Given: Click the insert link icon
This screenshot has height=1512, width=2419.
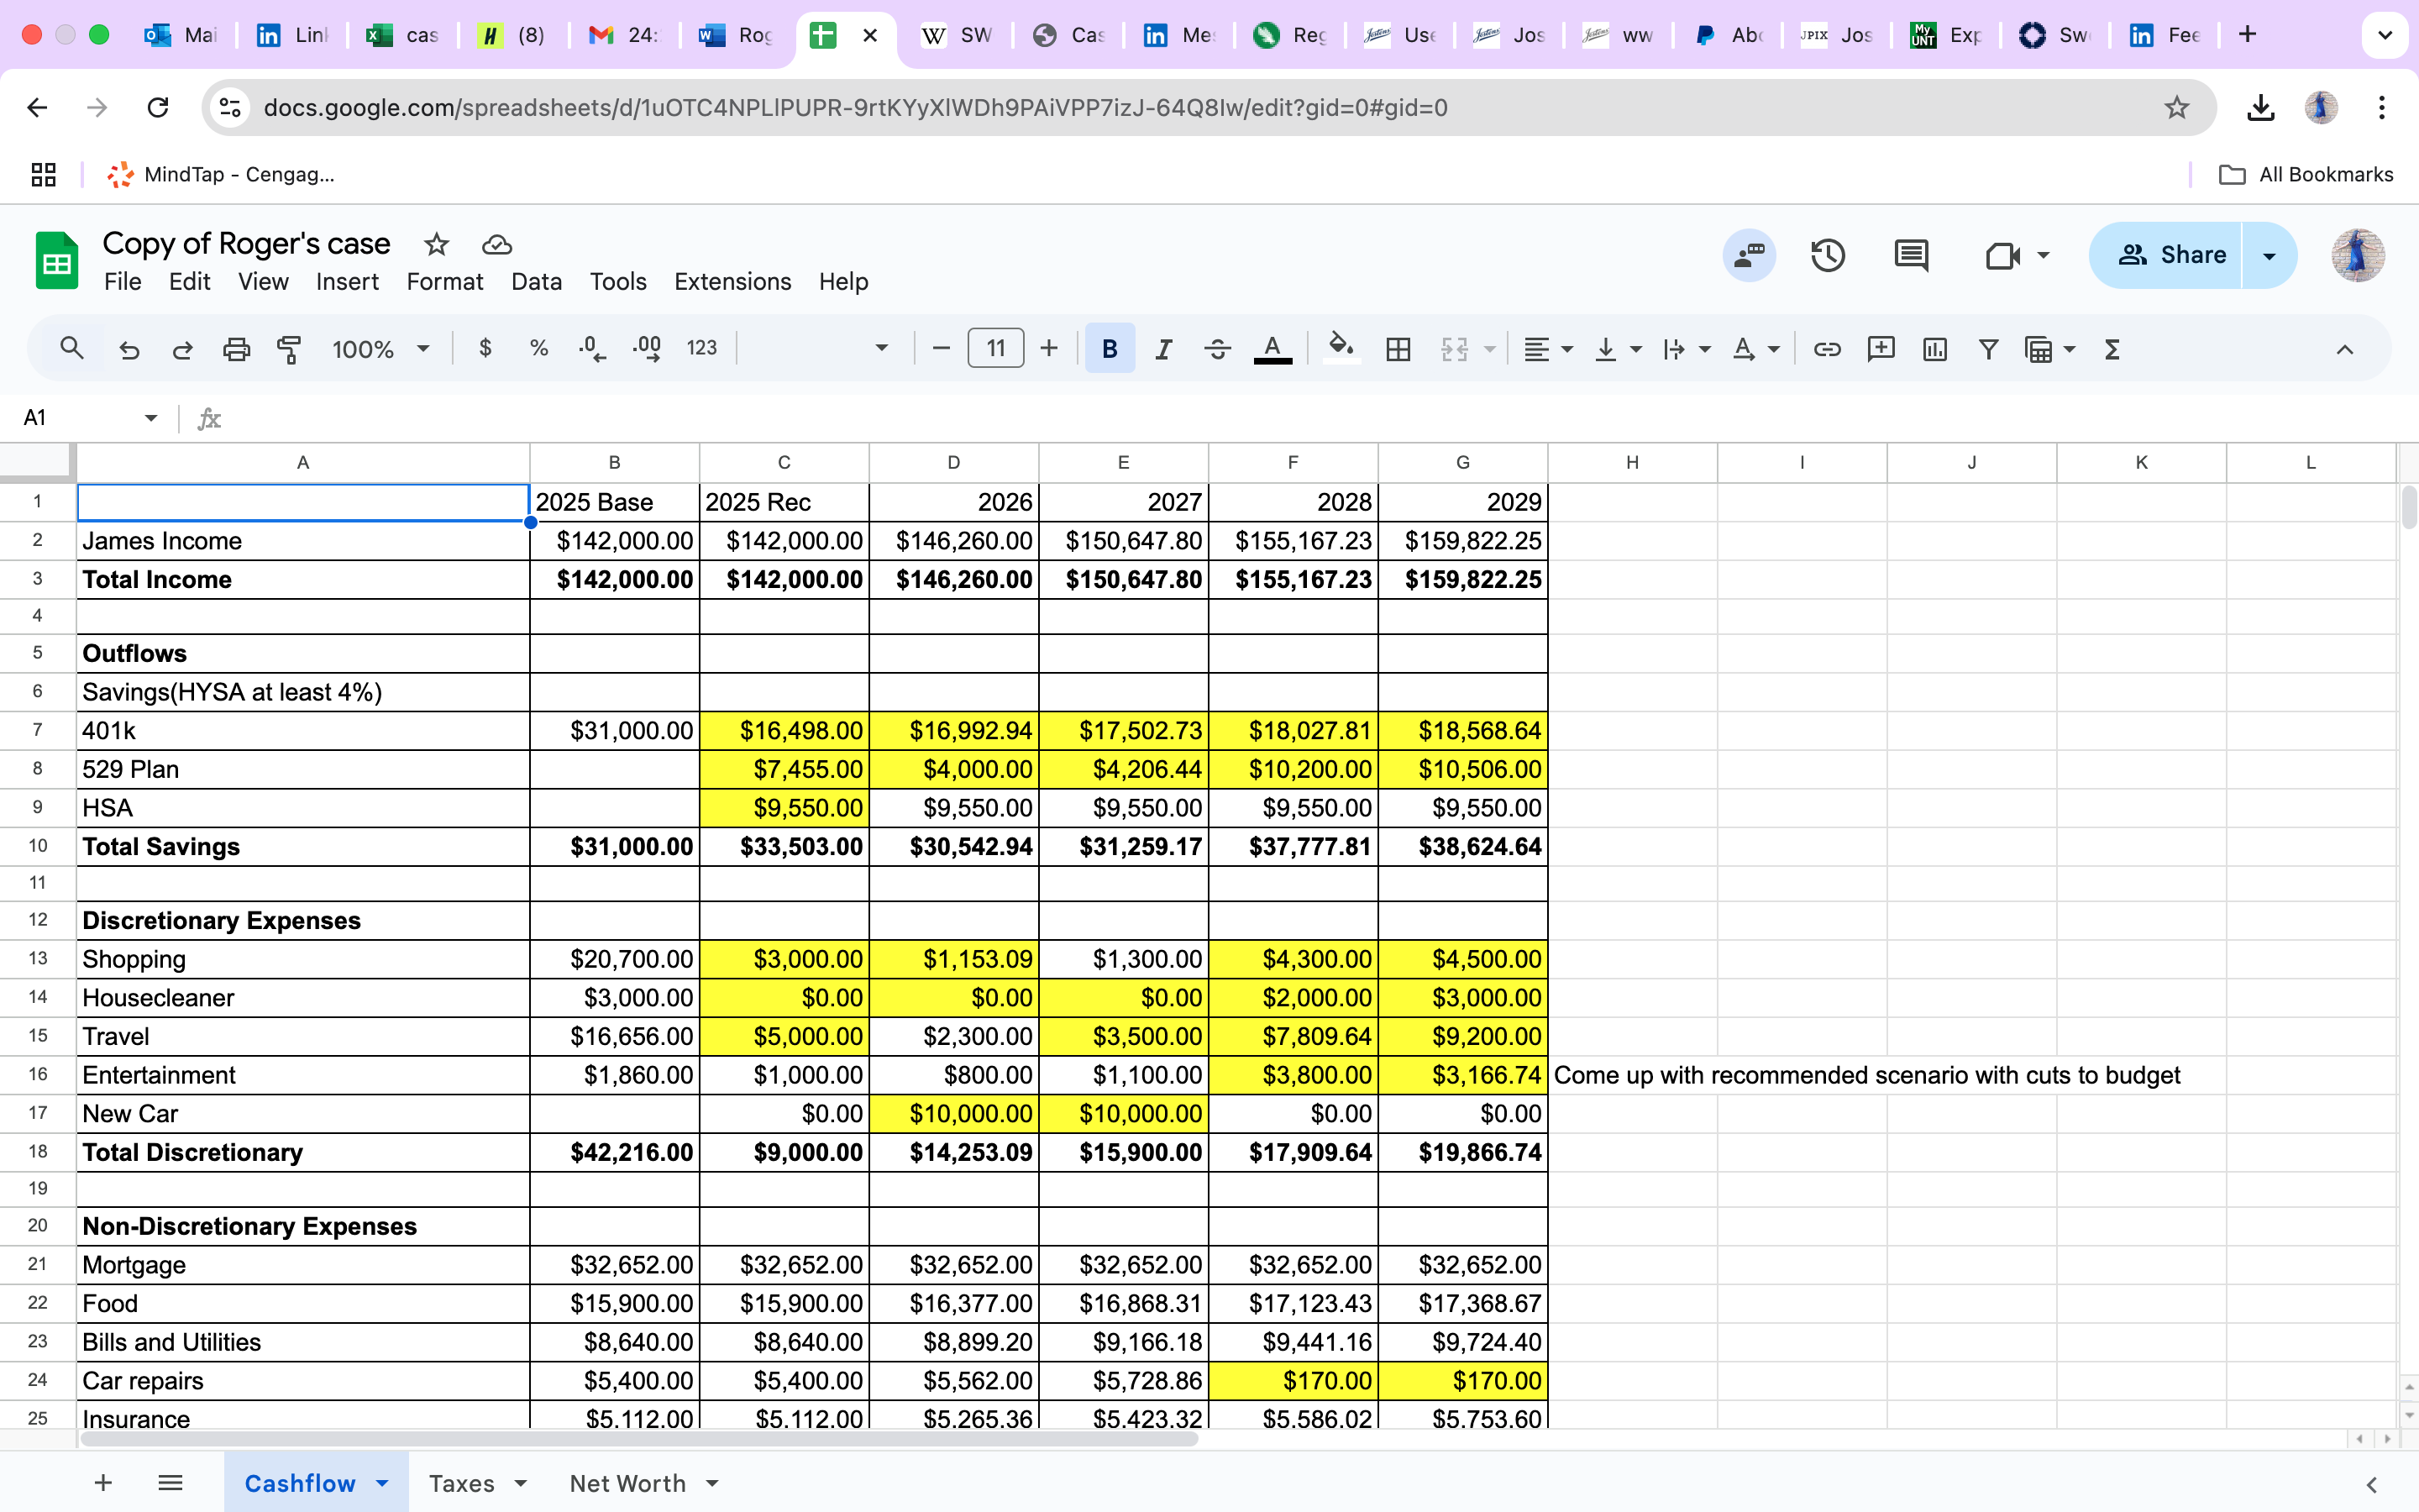Looking at the screenshot, I should pyautogui.click(x=1827, y=349).
